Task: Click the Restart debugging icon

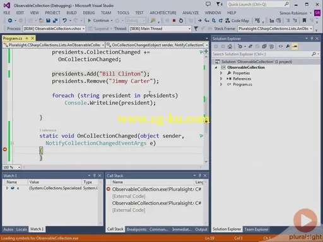Action: tap(181, 21)
